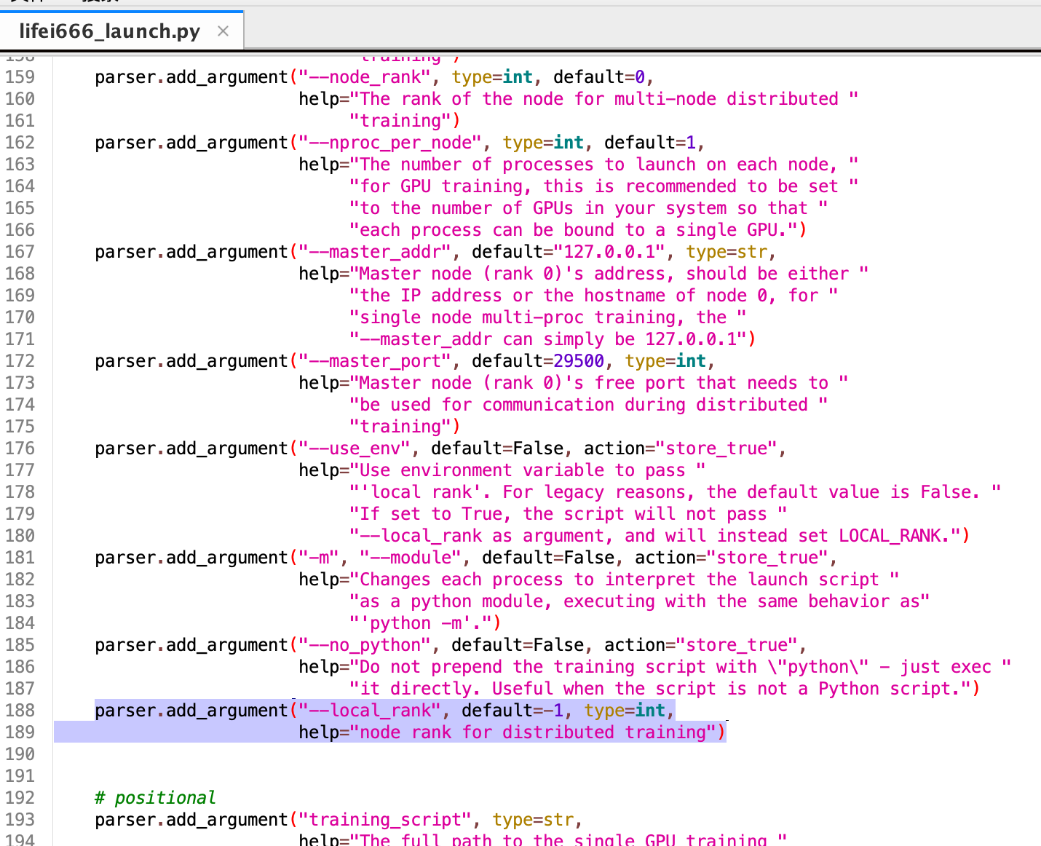The width and height of the screenshot is (1041, 846).
Task: Click "each process can be bound" line
Action: pos(574,230)
